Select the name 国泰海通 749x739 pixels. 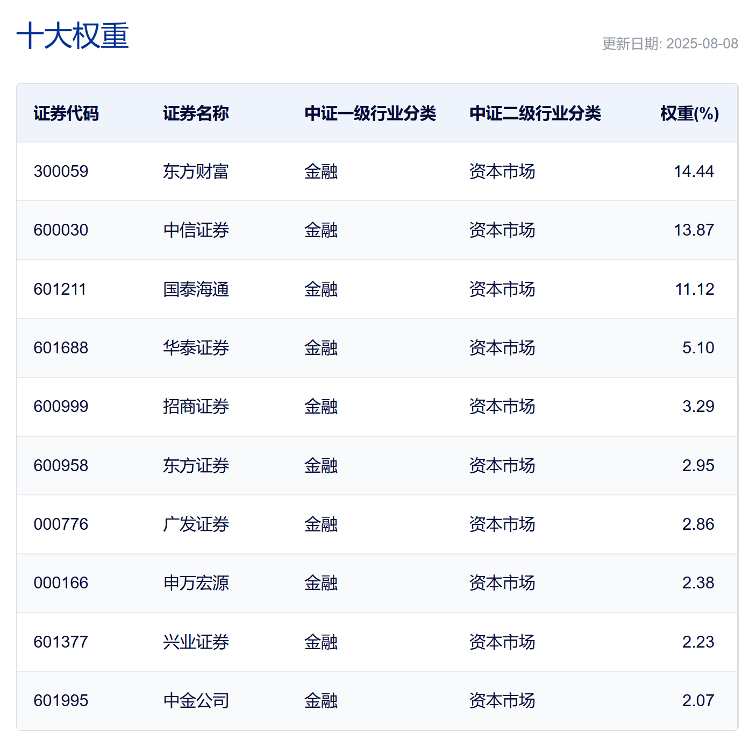pyautogui.click(x=196, y=289)
